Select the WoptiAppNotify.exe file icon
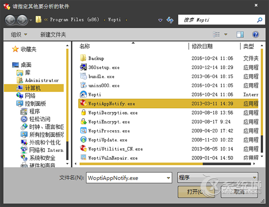 (x=83, y=103)
